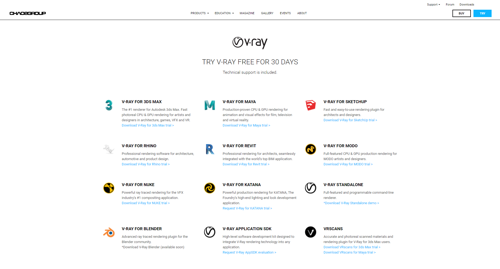Click the 3ds Max product icon
500x269 pixels.
tap(109, 105)
